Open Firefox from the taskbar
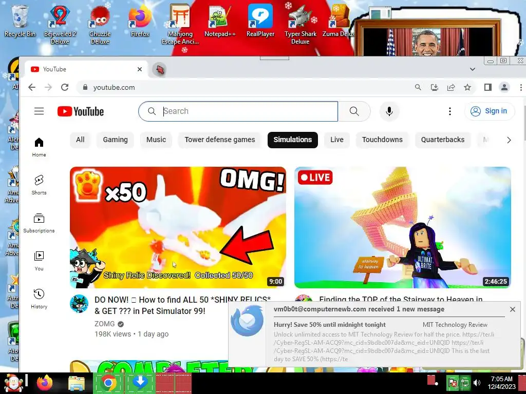The image size is (526, 394). coord(44,383)
